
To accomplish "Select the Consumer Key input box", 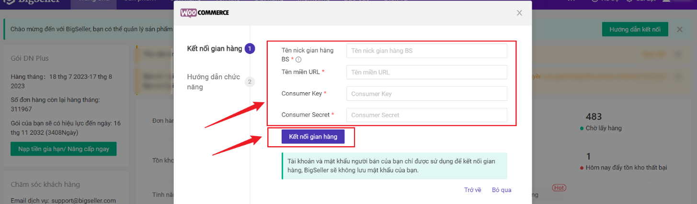I will click(x=426, y=94).
